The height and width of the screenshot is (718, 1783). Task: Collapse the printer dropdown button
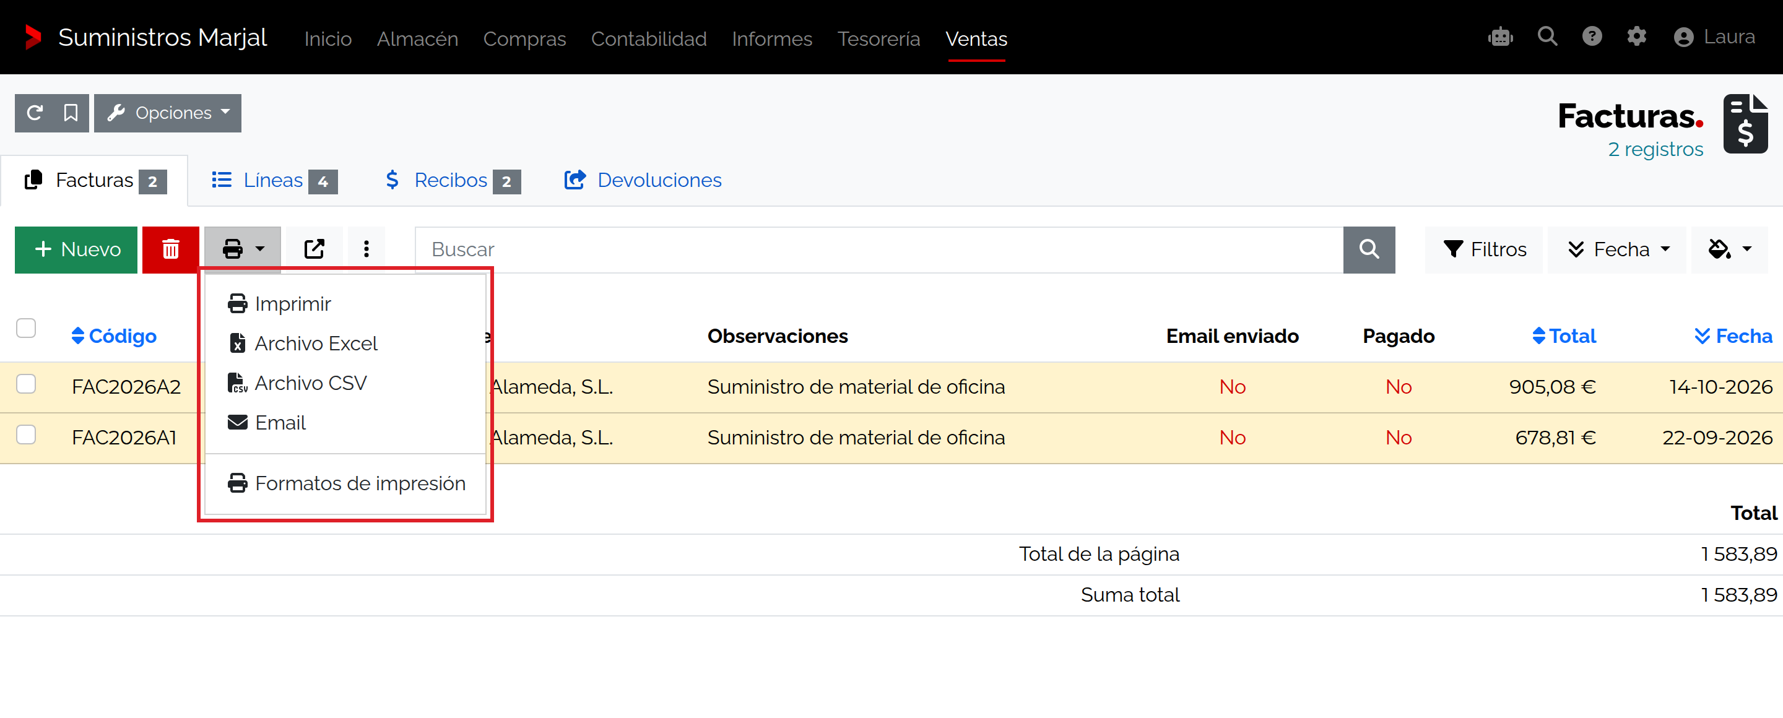(242, 249)
